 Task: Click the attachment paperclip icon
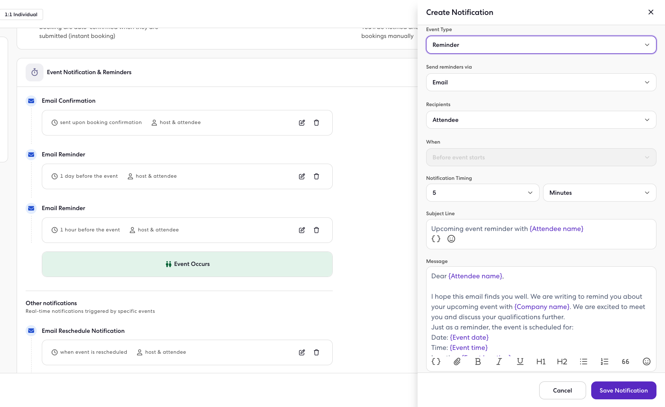pos(457,361)
